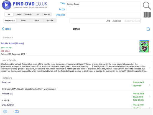Click the Shop4World retailer name

7,105
